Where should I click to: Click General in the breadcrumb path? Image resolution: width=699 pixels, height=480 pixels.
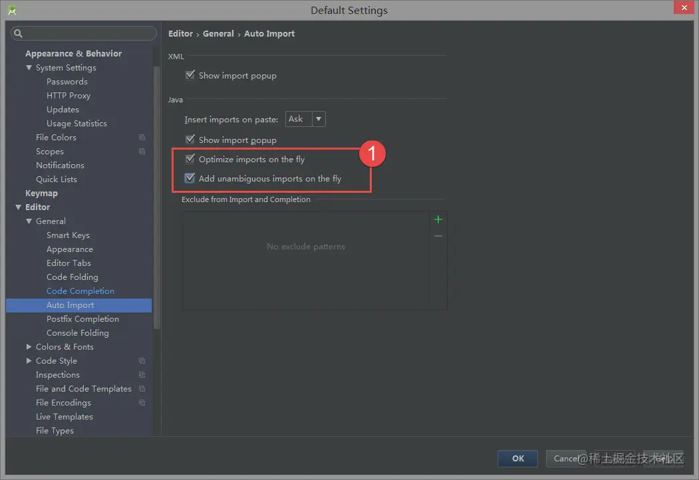click(x=218, y=33)
